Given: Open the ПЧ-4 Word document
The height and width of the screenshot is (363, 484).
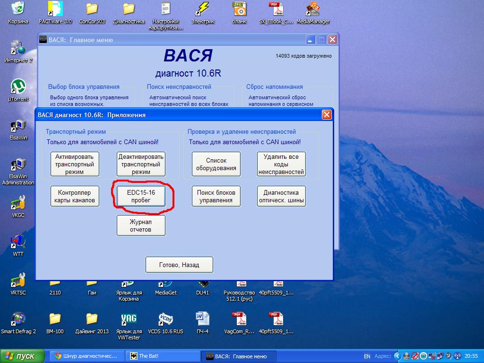Looking at the screenshot, I should pyautogui.click(x=202, y=323).
